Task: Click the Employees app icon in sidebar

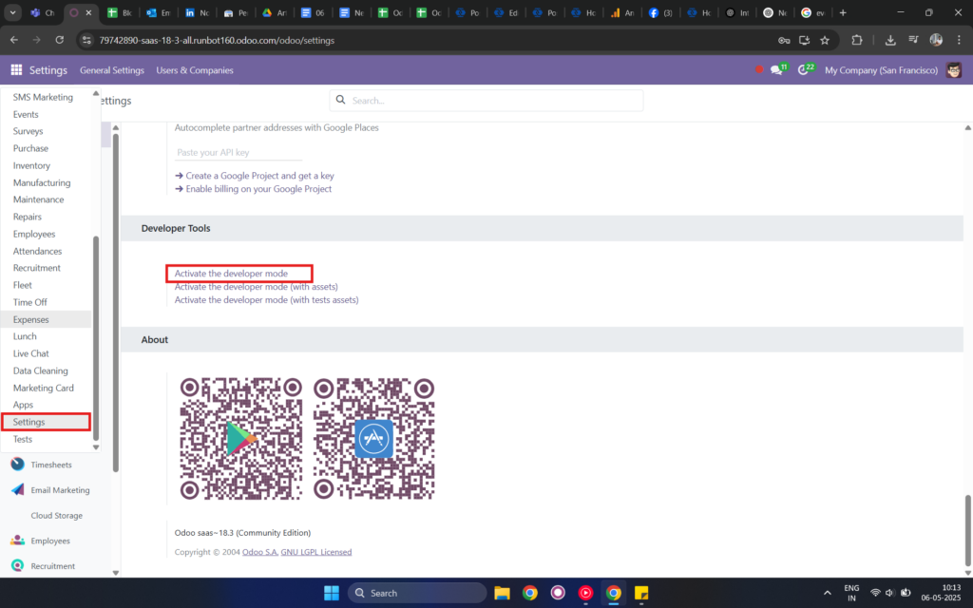Action: click(17, 541)
